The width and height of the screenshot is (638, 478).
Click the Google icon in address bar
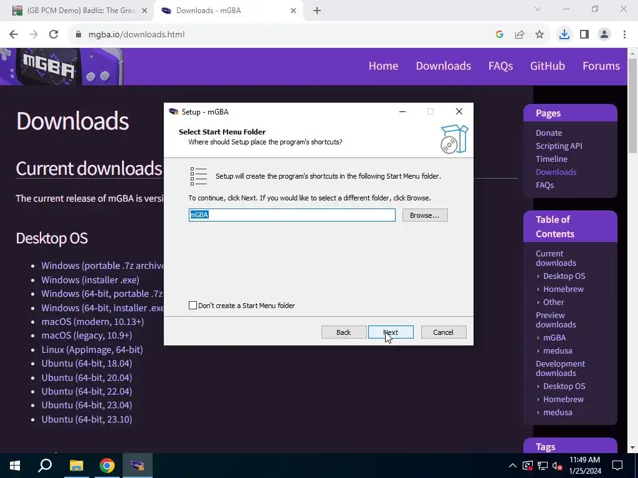pyautogui.click(x=500, y=35)
